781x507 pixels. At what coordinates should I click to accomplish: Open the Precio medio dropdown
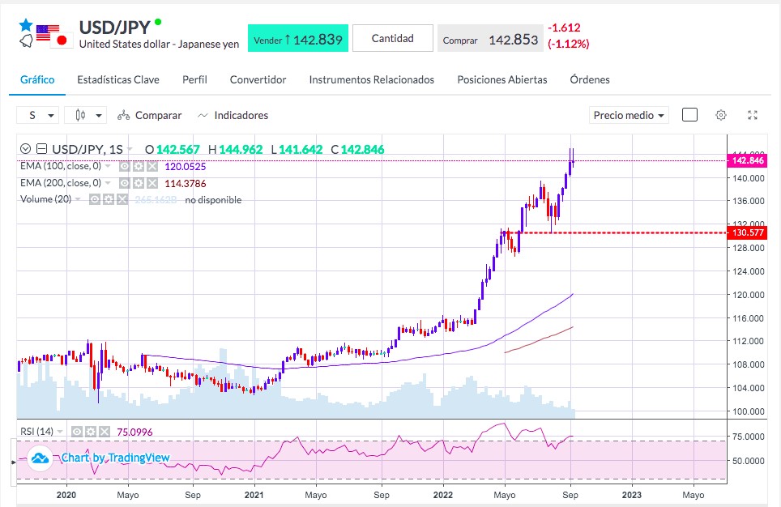(x=629, y=116)
